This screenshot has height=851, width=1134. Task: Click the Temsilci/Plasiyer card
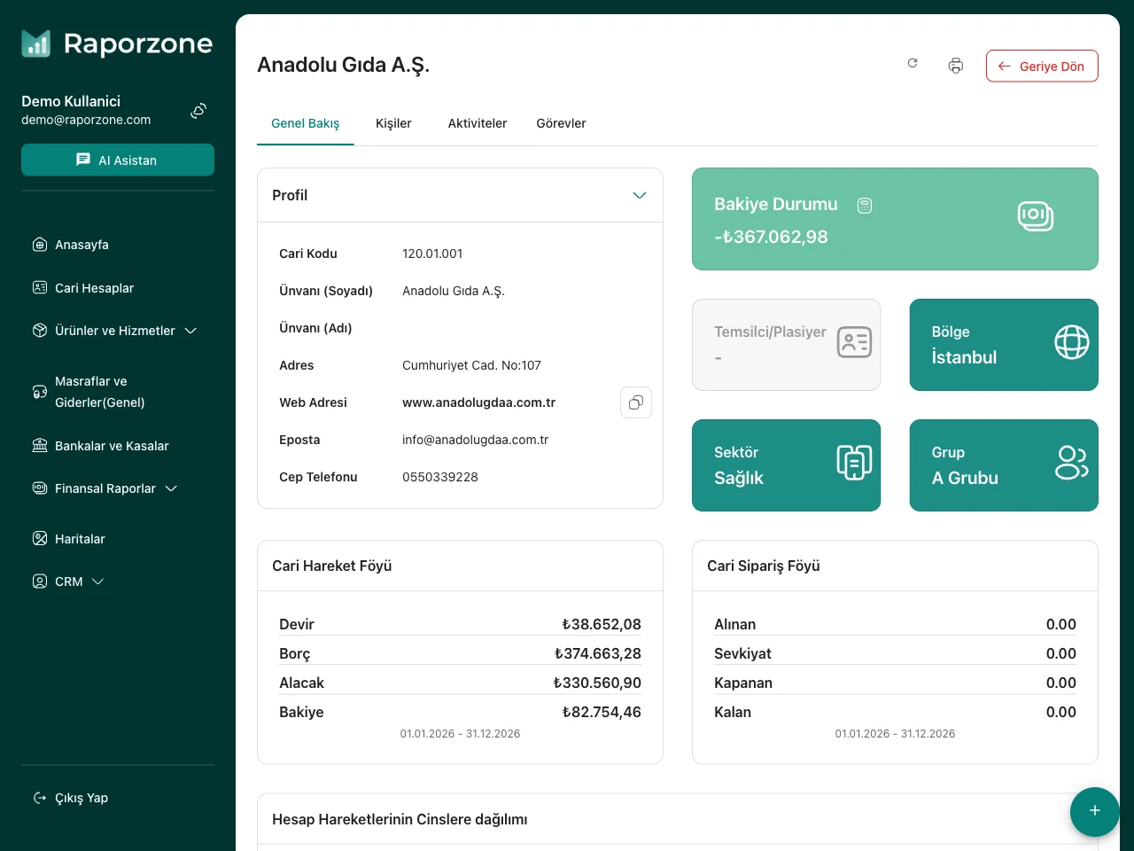point(786,345)
